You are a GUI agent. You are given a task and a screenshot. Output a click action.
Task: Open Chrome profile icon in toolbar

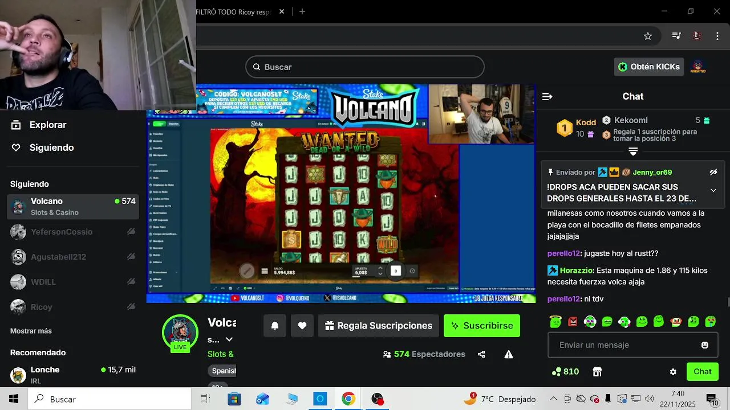(x=696, y=36)
